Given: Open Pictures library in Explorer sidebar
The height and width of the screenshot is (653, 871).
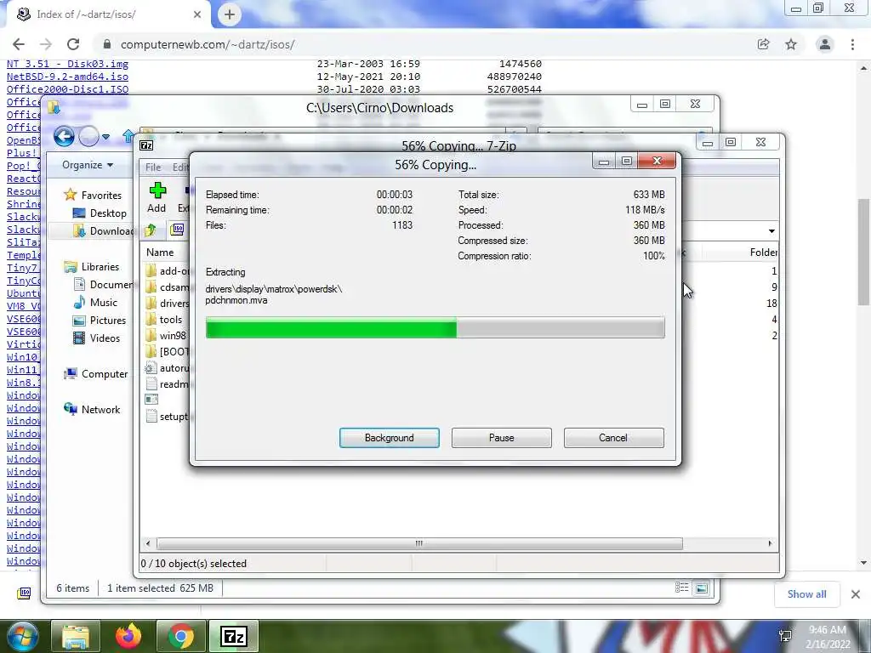Looking at the screenshot, I should coord(108,321).
